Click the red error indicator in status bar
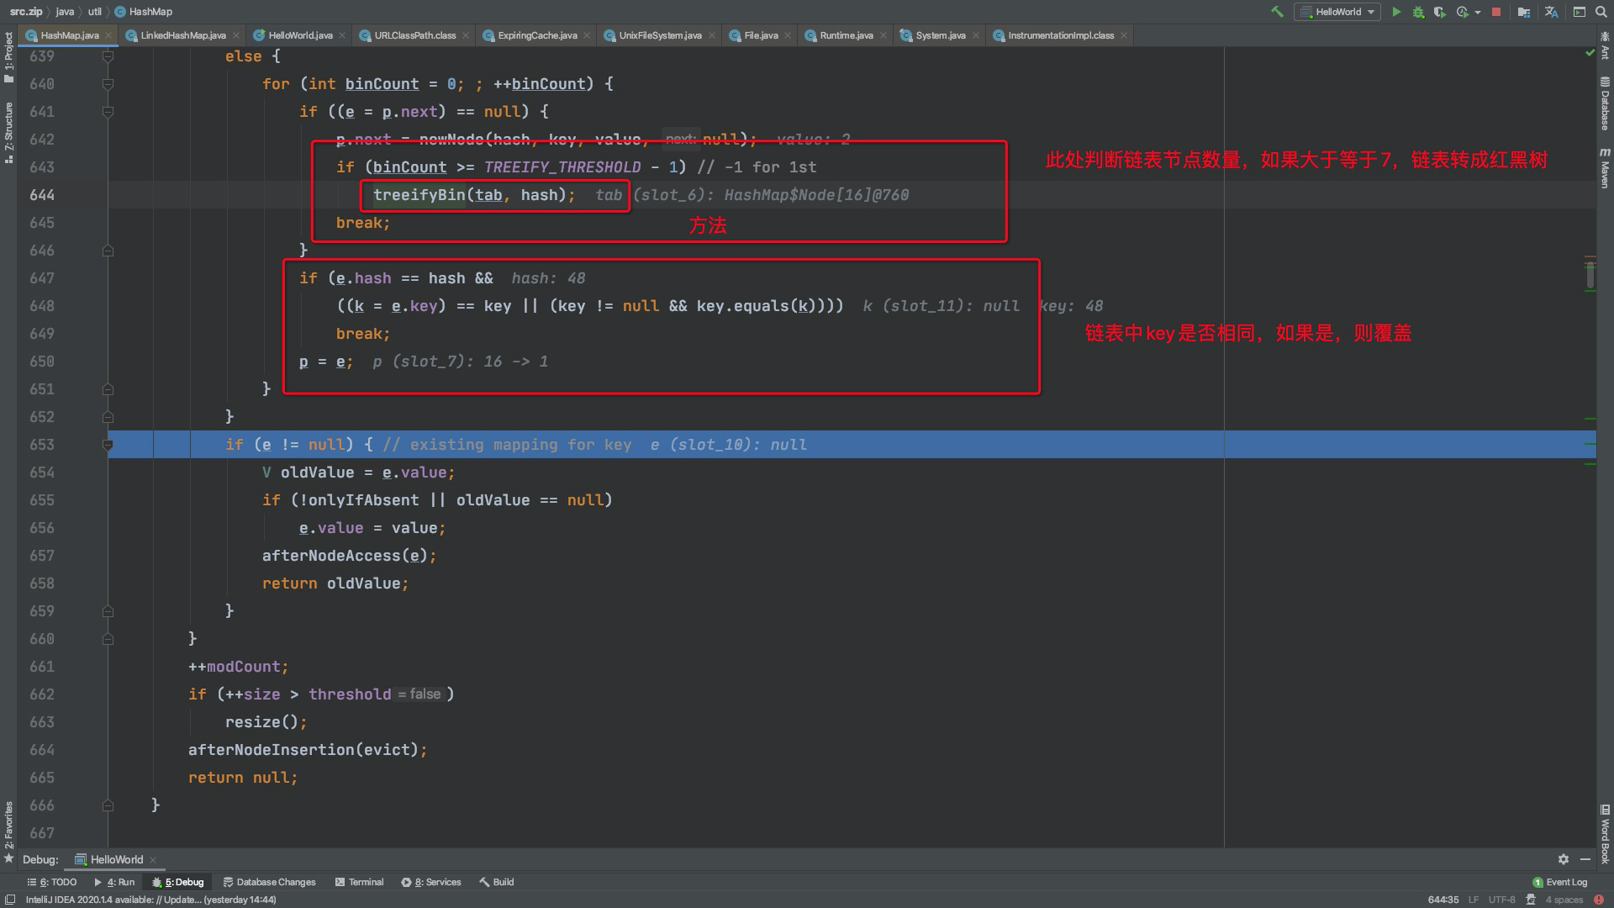The image size is (1614, 908). pyautogui.click(x=1599, y=900)
